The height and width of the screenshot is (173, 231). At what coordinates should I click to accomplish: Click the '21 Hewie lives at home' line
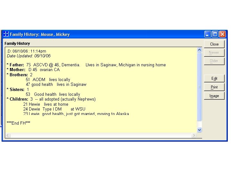46,104
